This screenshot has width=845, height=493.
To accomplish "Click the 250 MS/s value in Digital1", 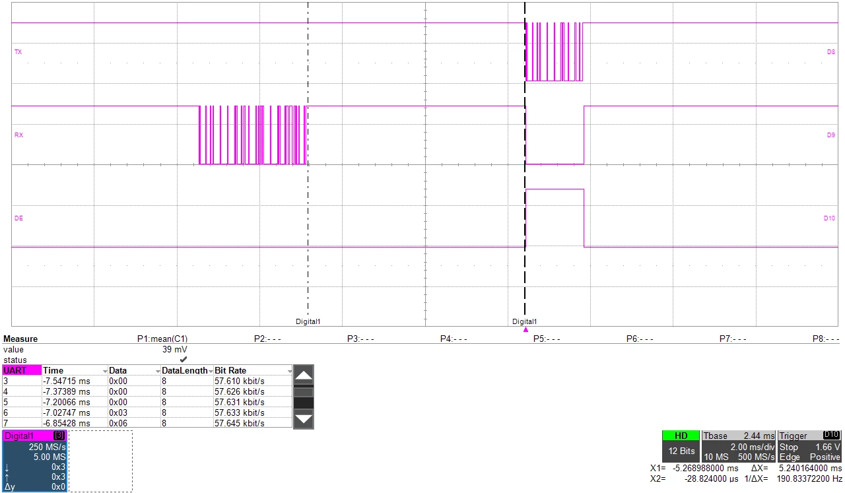I will click(x=48, y=447).
